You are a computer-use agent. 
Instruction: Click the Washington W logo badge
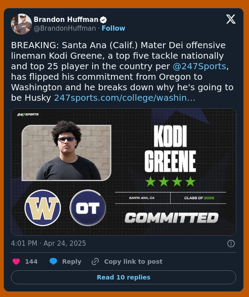click(x=43, y=208)
